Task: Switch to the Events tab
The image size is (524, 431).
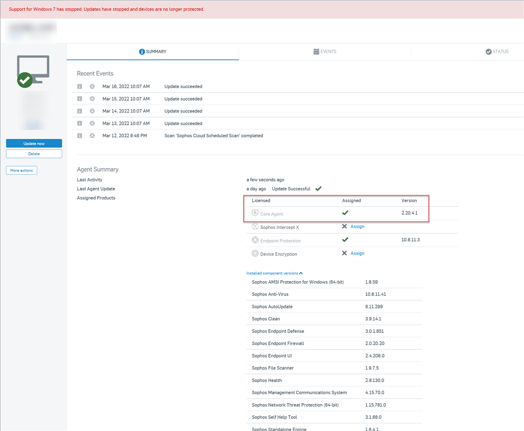Action: [x=325, y=52]
